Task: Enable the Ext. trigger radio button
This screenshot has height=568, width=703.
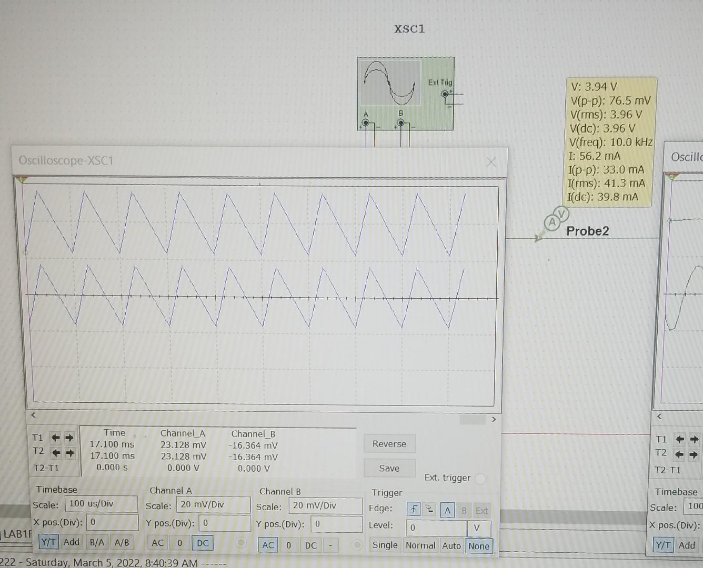Action: click(x=479, y=479)
